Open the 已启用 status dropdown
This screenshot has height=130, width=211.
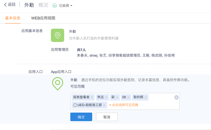pos(66,5)
